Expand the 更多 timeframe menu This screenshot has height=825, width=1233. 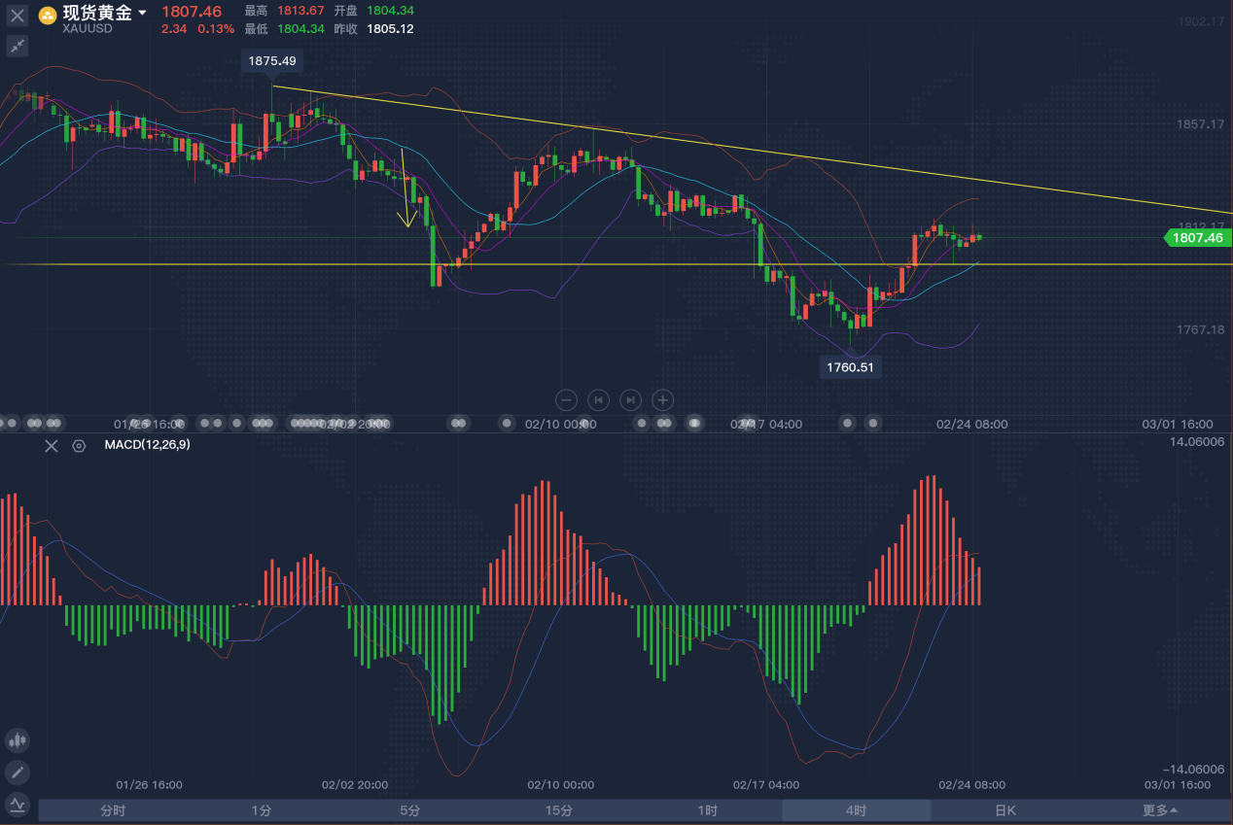pos(1159,810)
